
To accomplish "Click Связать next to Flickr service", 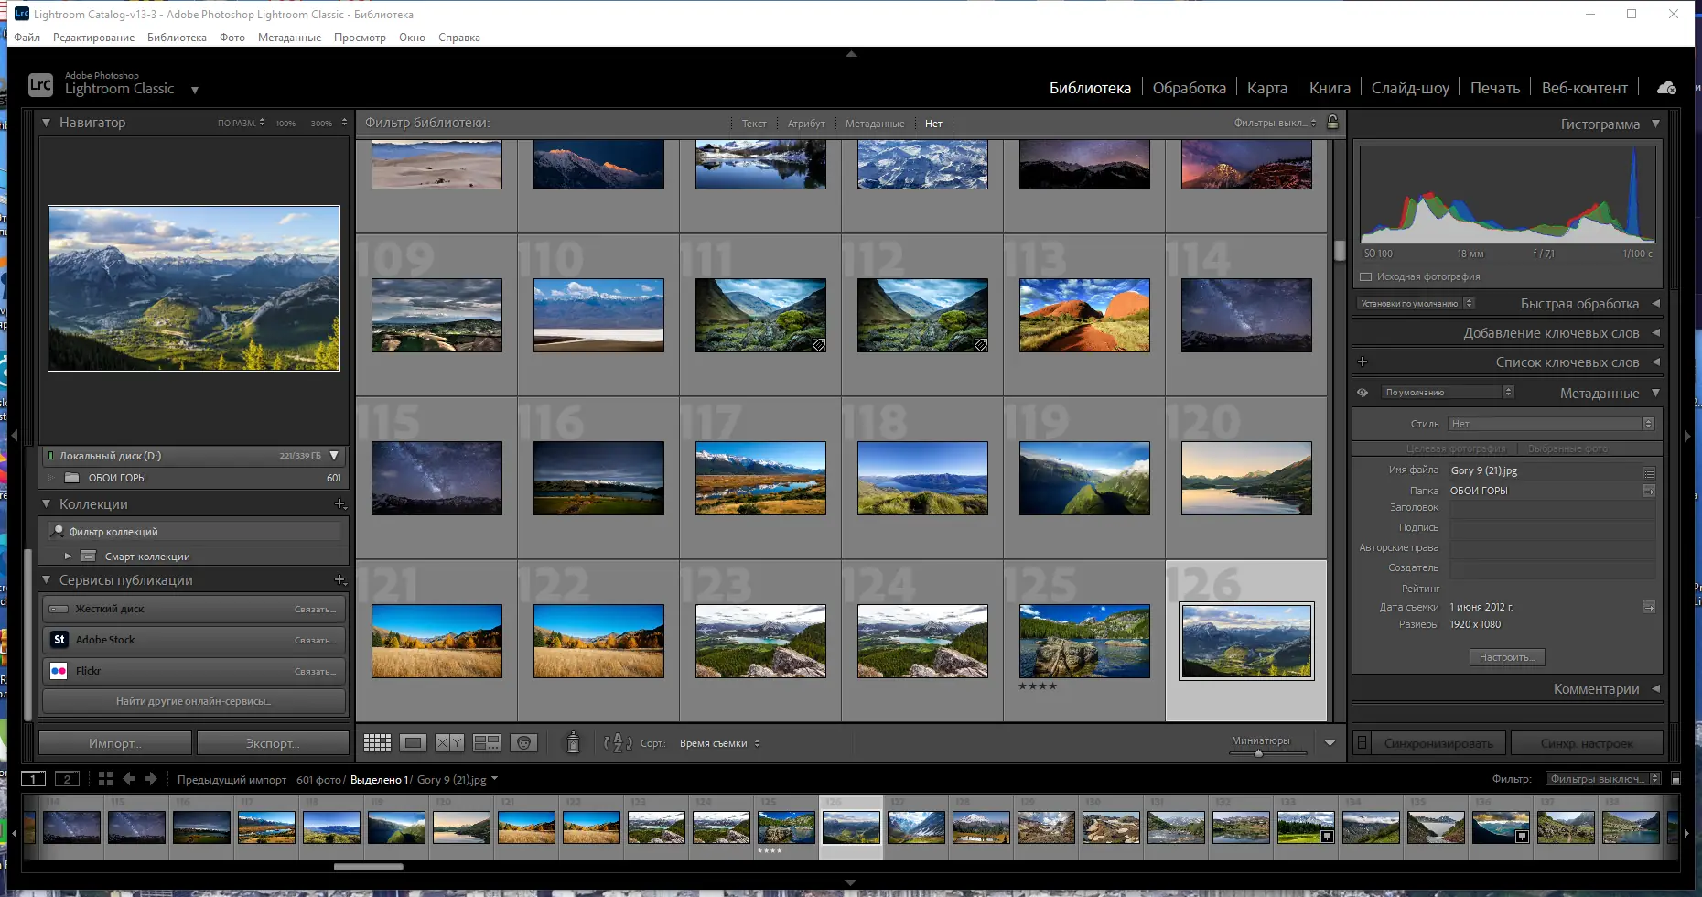I will (314, 671).
